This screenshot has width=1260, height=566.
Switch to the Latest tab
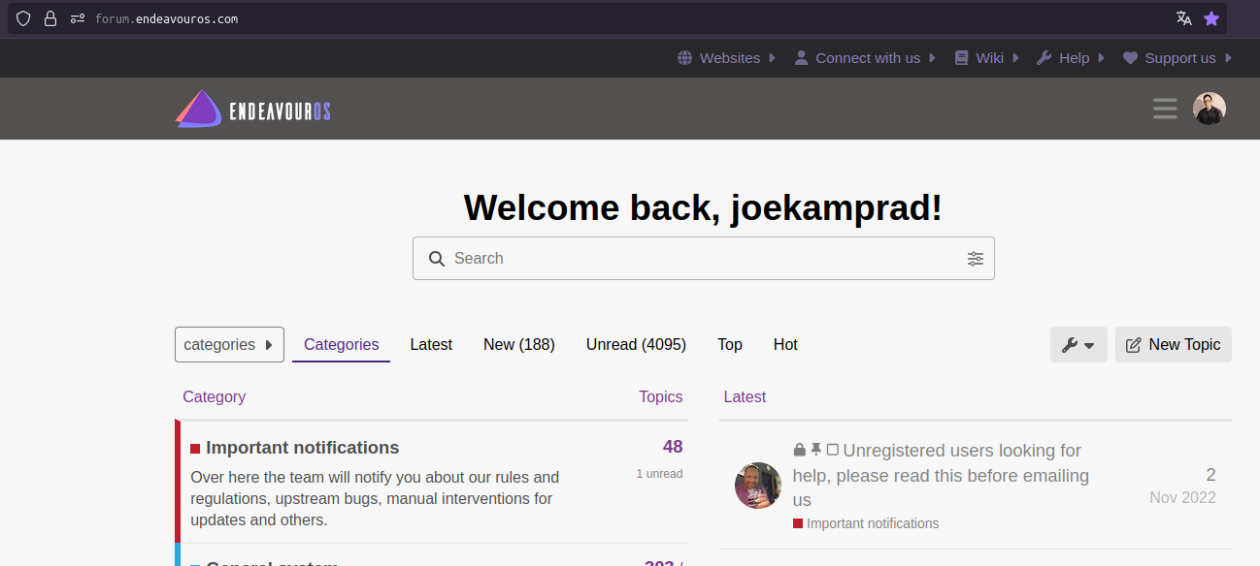pos(431,345)
